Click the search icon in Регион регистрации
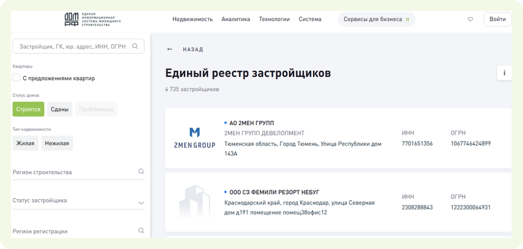Image resolution: width=523 pixels, height=249 pixels. click(x=141, y=231)
